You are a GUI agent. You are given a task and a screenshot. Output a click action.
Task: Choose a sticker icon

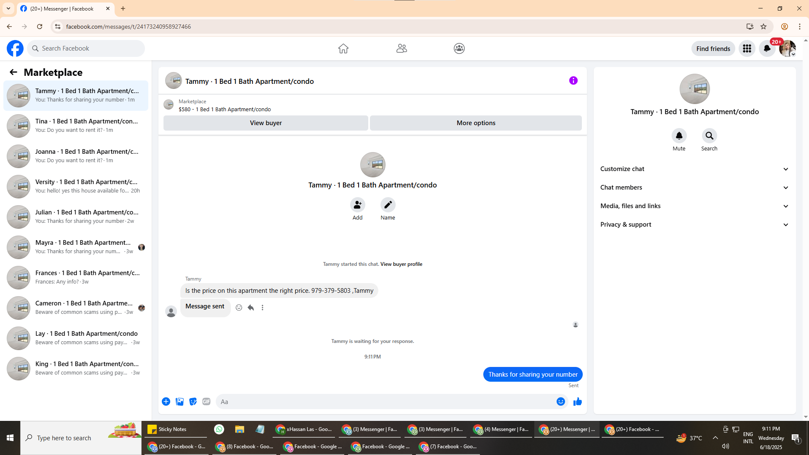point(193,401)
